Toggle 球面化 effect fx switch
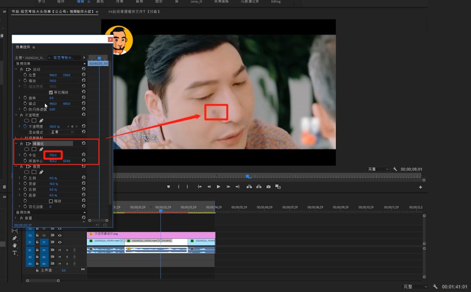471x292 pixels. [x=22, y=143]
